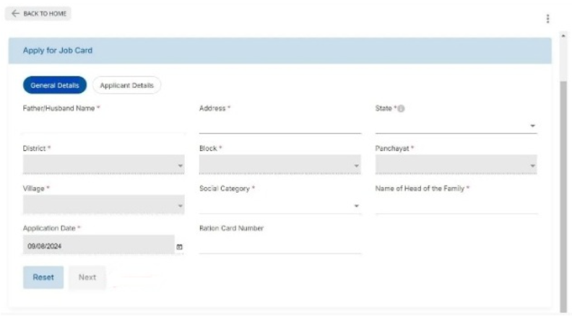Open the Application Date calendar icon
Screen dimensions: 572x319
[x=179, y=247]
